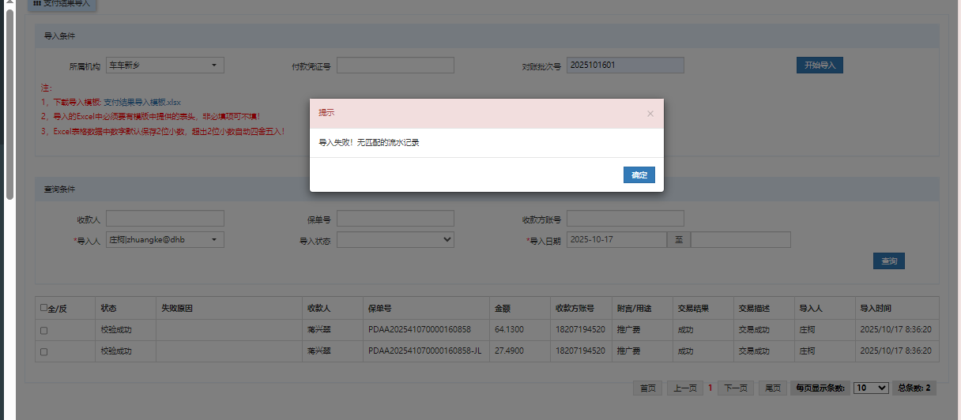Click the 尾页 pagination button
961x420 pixels.
pyautogui.click(x=772, y=388)
